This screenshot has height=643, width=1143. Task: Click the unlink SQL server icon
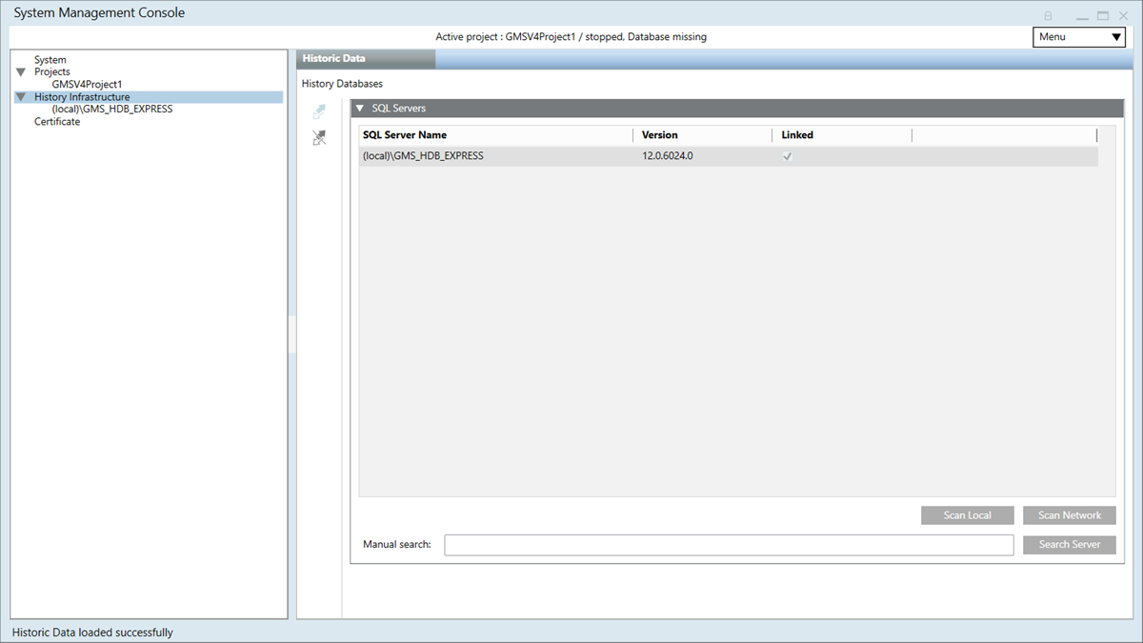point(319,139)
